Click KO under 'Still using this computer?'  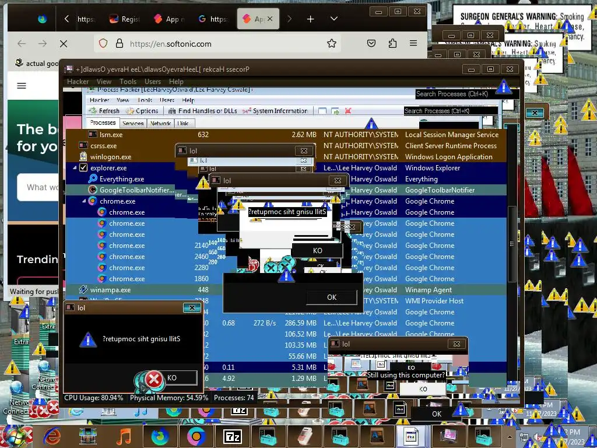pos(423,389)
